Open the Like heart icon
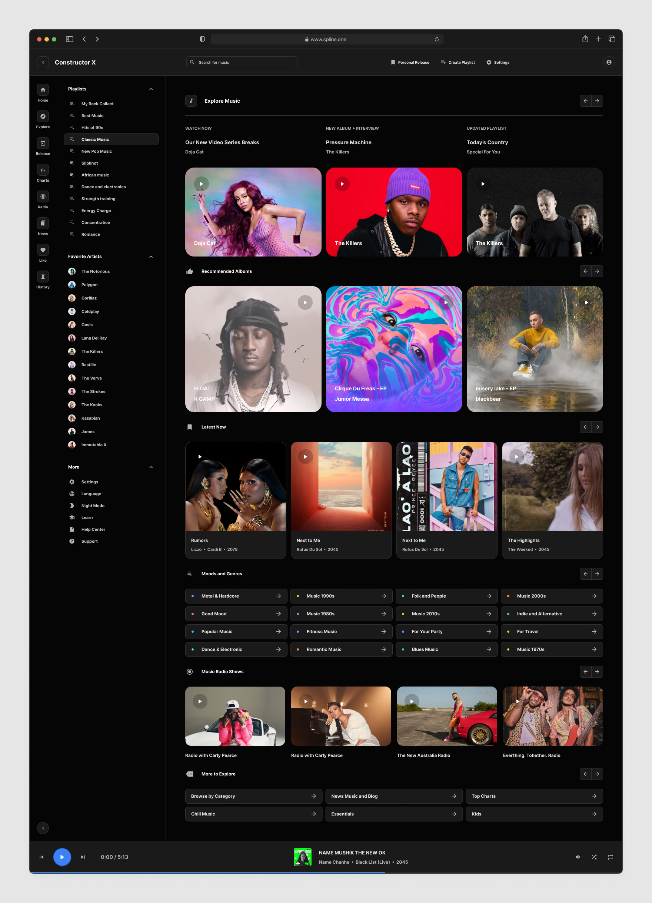The height and width of the screenshot is (903, 652). click(x=43, y=249)
